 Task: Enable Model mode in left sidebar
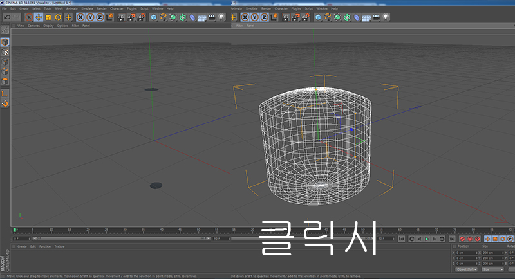5,42
